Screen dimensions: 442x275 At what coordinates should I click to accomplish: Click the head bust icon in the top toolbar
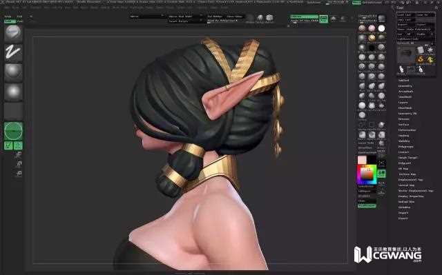[x=260, y=19]
